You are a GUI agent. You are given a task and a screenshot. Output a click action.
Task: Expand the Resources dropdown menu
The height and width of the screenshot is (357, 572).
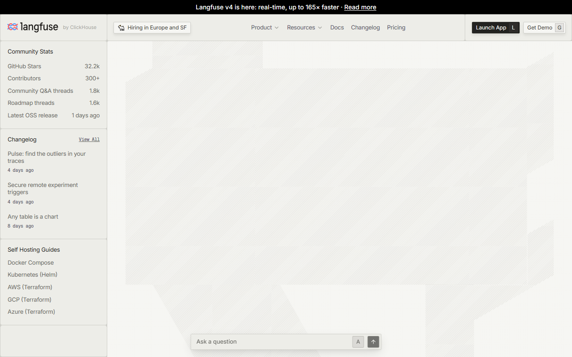[304, 28]
